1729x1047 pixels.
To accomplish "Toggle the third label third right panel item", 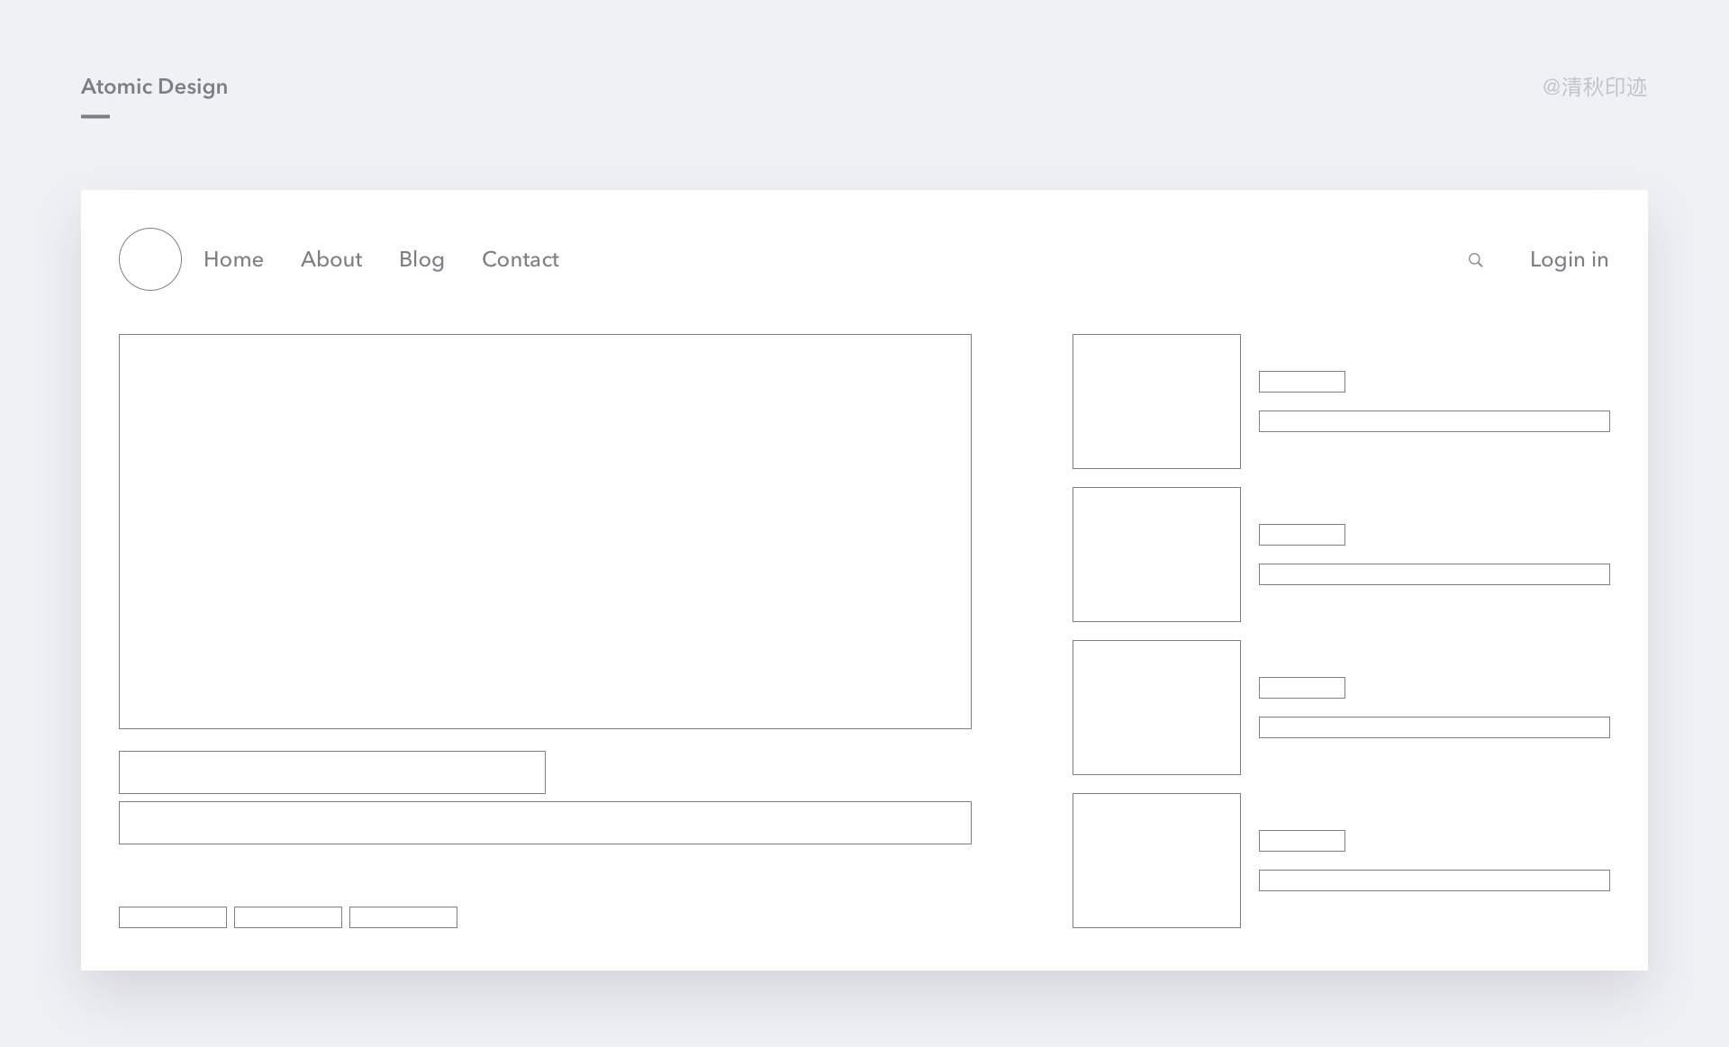I will pyautogui.click(x=1299, y=688).
